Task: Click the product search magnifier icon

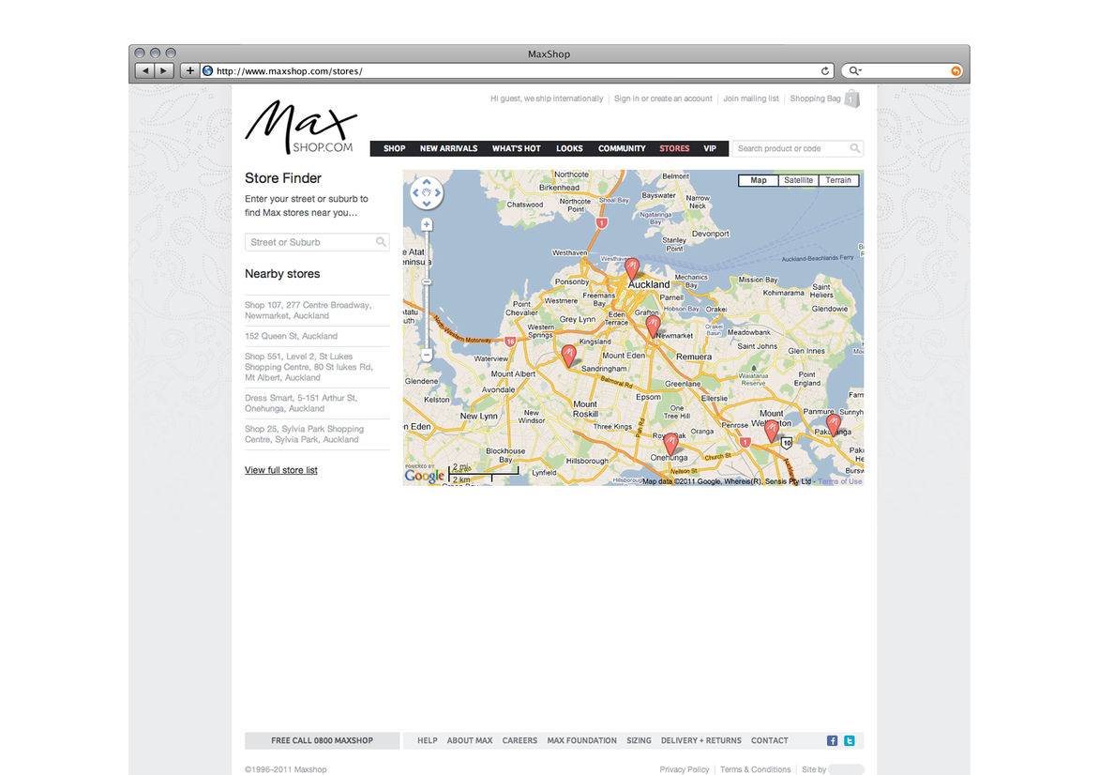Action: coord(855,148)
